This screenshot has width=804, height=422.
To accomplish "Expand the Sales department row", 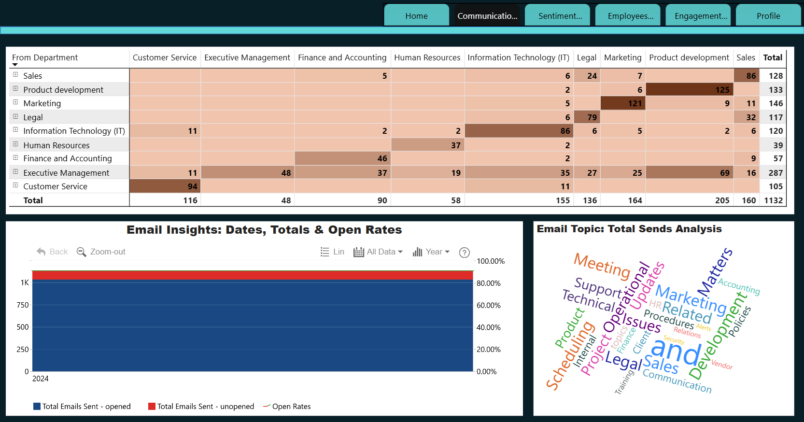I will coord(15,75).
